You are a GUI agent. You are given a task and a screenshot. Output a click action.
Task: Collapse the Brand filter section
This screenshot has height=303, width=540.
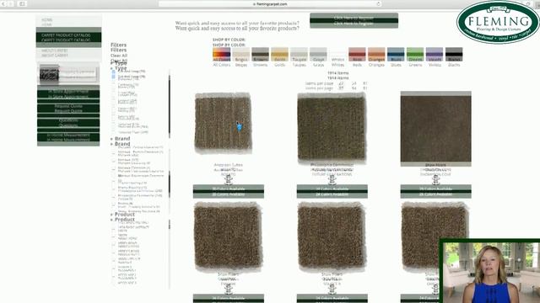coord(121,141)
